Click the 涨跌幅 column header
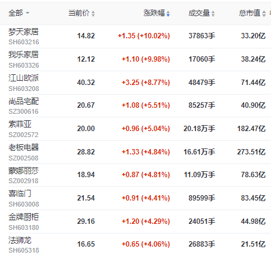271x255 pixels. tap(154, 13)
